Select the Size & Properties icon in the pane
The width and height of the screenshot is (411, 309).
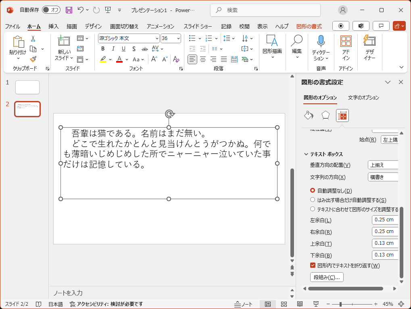[x=342, y=116]
